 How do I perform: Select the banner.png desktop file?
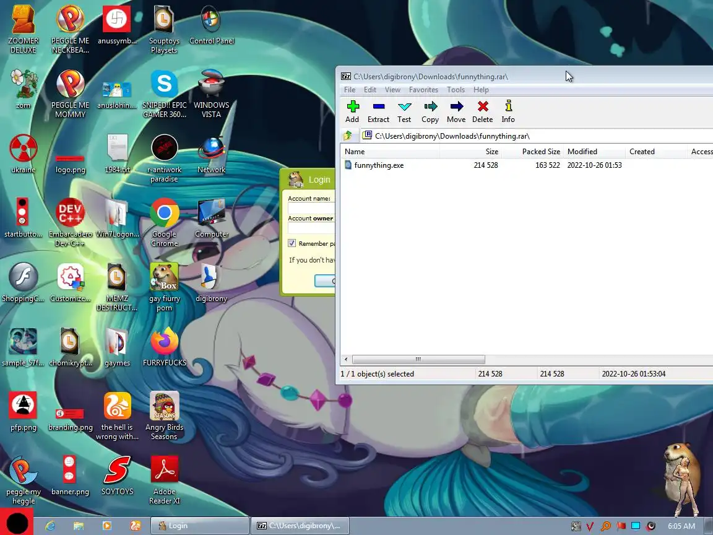coord(70,476)
